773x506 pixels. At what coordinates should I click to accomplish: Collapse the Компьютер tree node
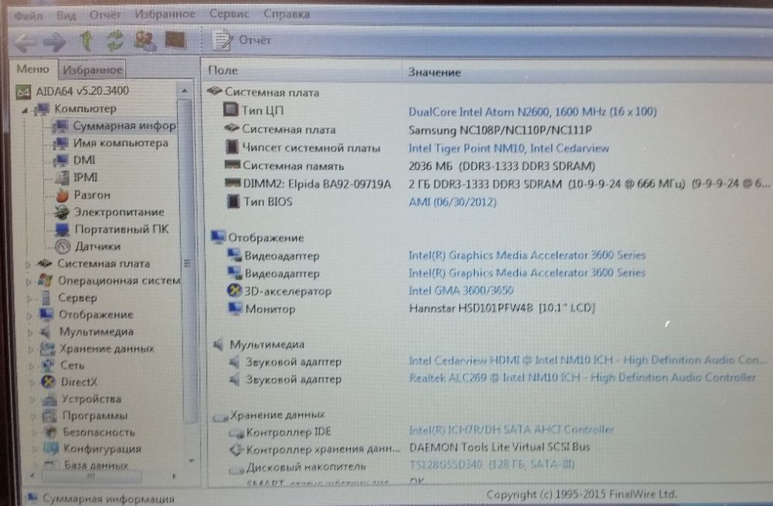click(25, 110)
